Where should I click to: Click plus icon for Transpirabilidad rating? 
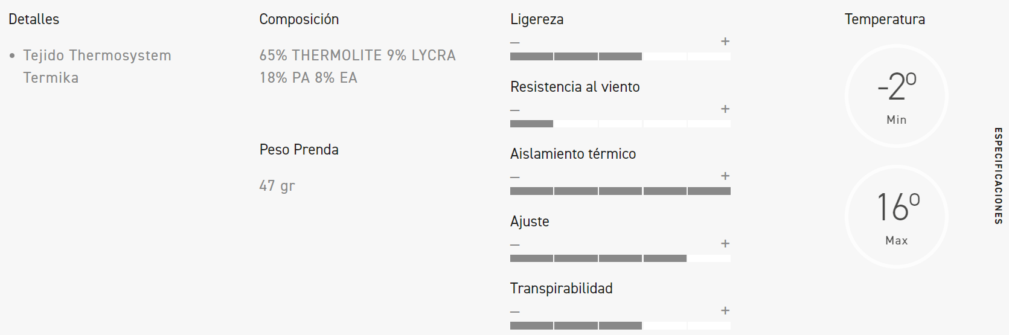pos(725,311)
